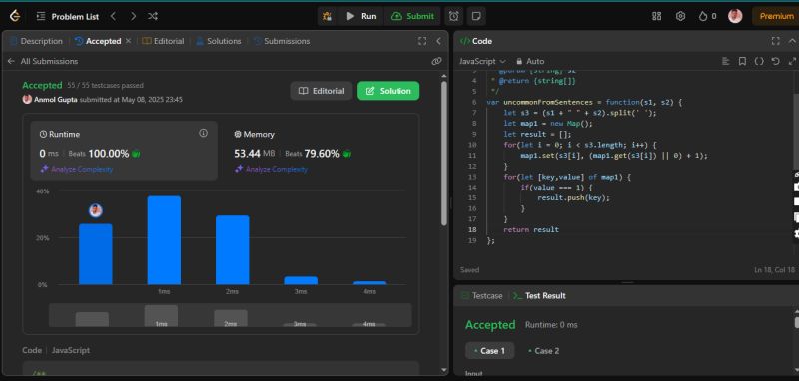Image resolution: width=799 pixels, height=381 pixels.
Task: Toggle the Auto lock setting
Action: (530, 61)
